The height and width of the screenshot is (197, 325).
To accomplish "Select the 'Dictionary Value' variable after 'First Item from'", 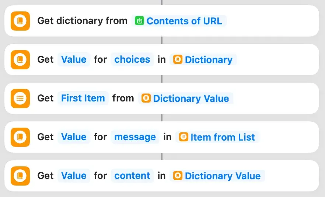I will pos(185,98).
